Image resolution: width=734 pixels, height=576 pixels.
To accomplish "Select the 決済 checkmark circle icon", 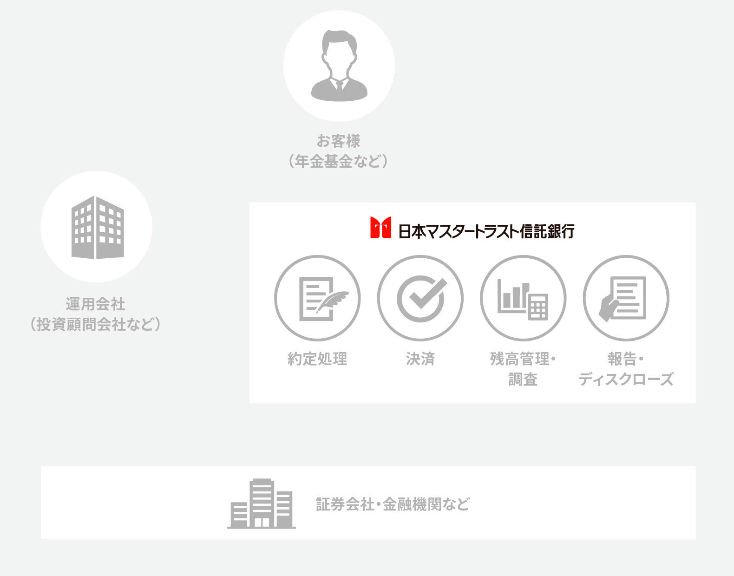I will click(420, 298).
